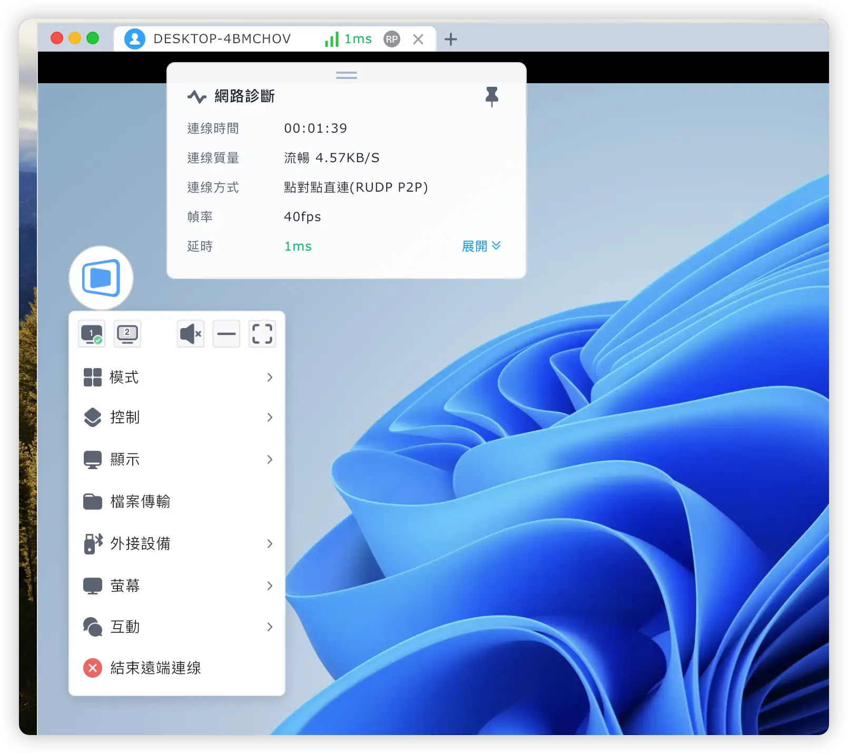
Task: Expand 控制 submenu chevron
Action: pos(270,417)
